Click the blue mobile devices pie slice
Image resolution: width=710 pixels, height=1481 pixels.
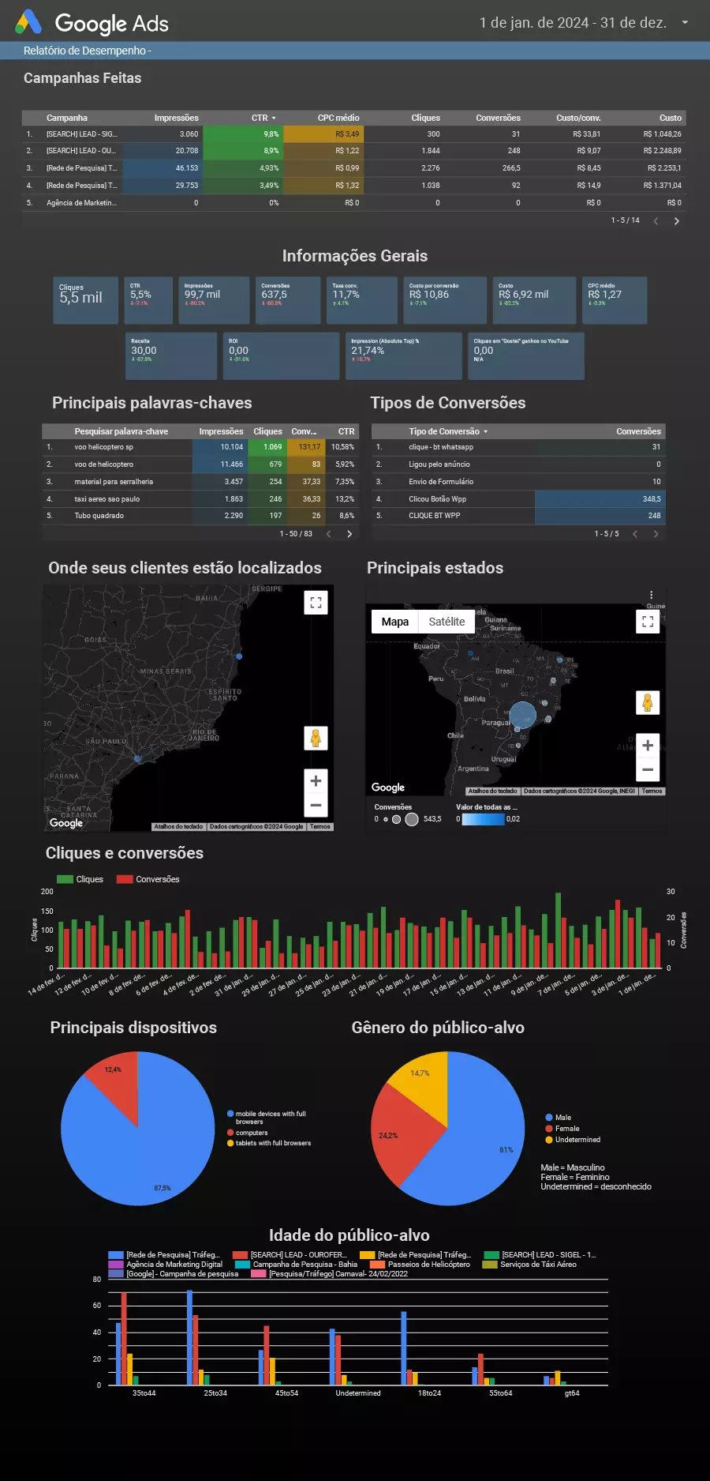(150, 1145)
